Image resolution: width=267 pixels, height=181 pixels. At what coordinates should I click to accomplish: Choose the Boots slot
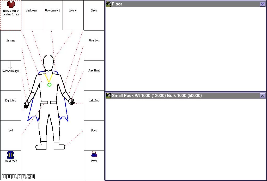(x=94, y=135)
